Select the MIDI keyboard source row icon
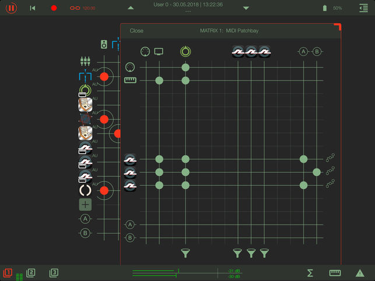Viewport: 375px width, 281px height. [130, 80]
